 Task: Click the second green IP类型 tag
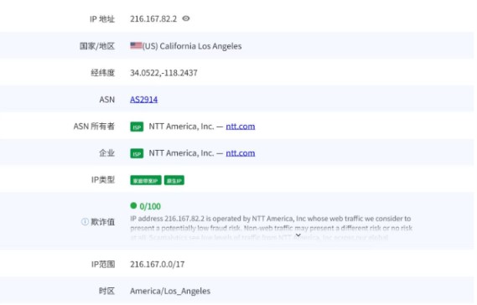click(x=174, y=180)
